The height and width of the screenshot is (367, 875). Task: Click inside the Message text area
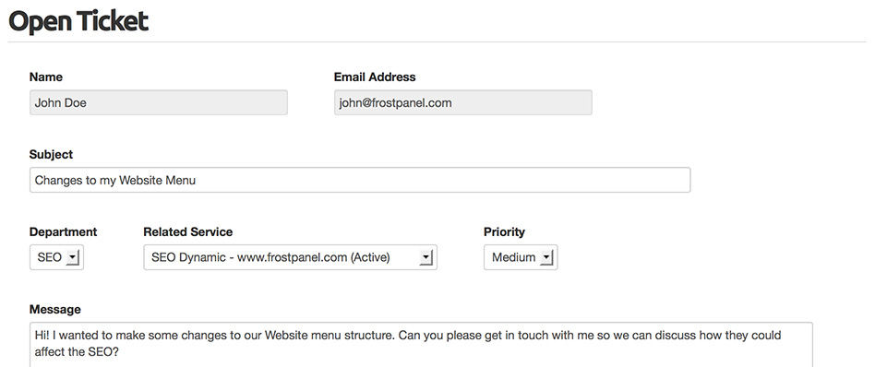421,344
